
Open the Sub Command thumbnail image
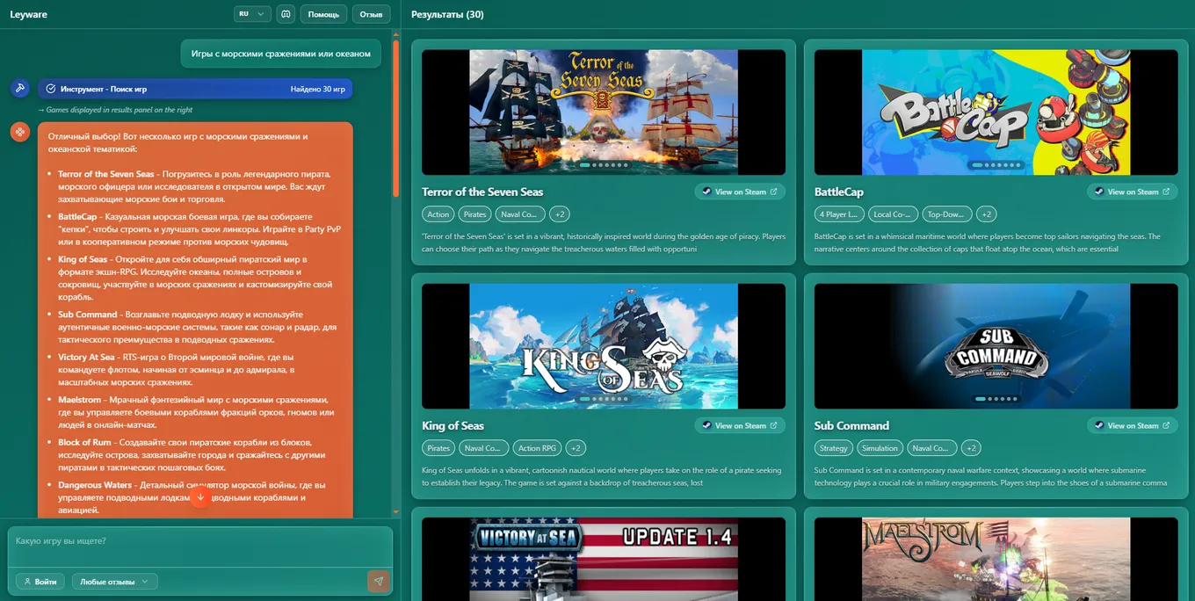pos(996,345)
